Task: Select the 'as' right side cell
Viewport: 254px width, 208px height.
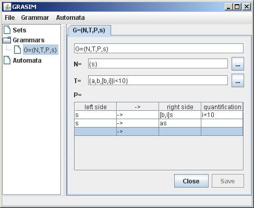Action: coord(180,123)
